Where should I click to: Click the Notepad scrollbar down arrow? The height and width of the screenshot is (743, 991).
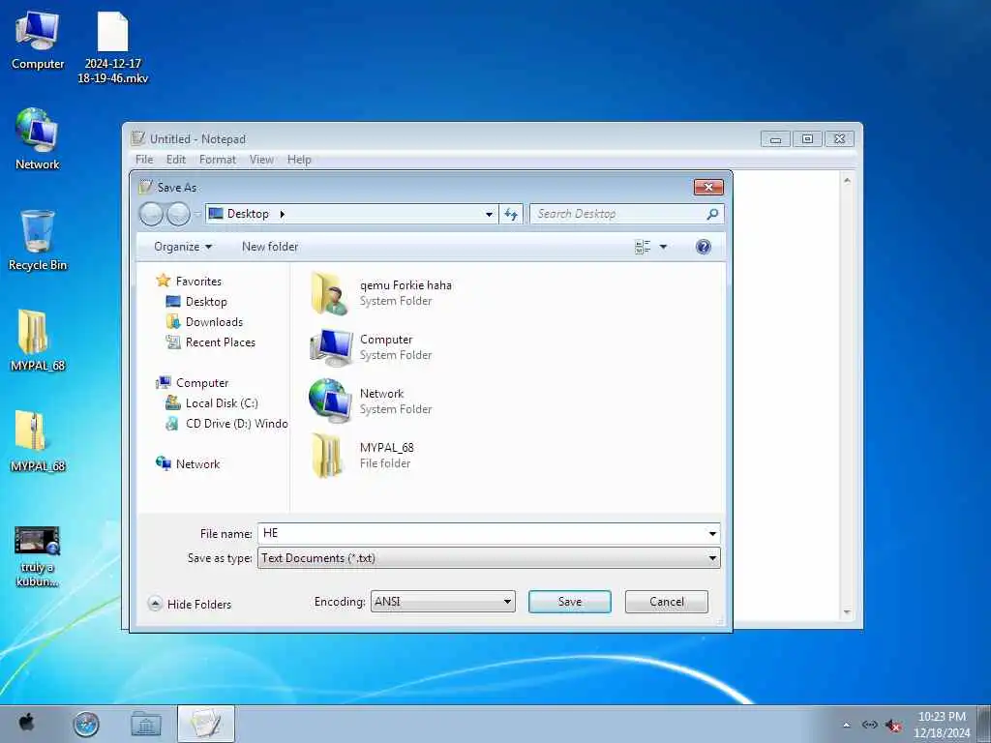coord(847,612)
